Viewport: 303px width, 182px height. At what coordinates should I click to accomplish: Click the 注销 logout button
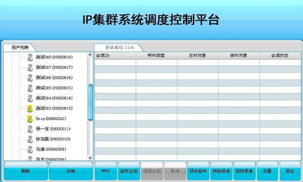tap(71, 171)
